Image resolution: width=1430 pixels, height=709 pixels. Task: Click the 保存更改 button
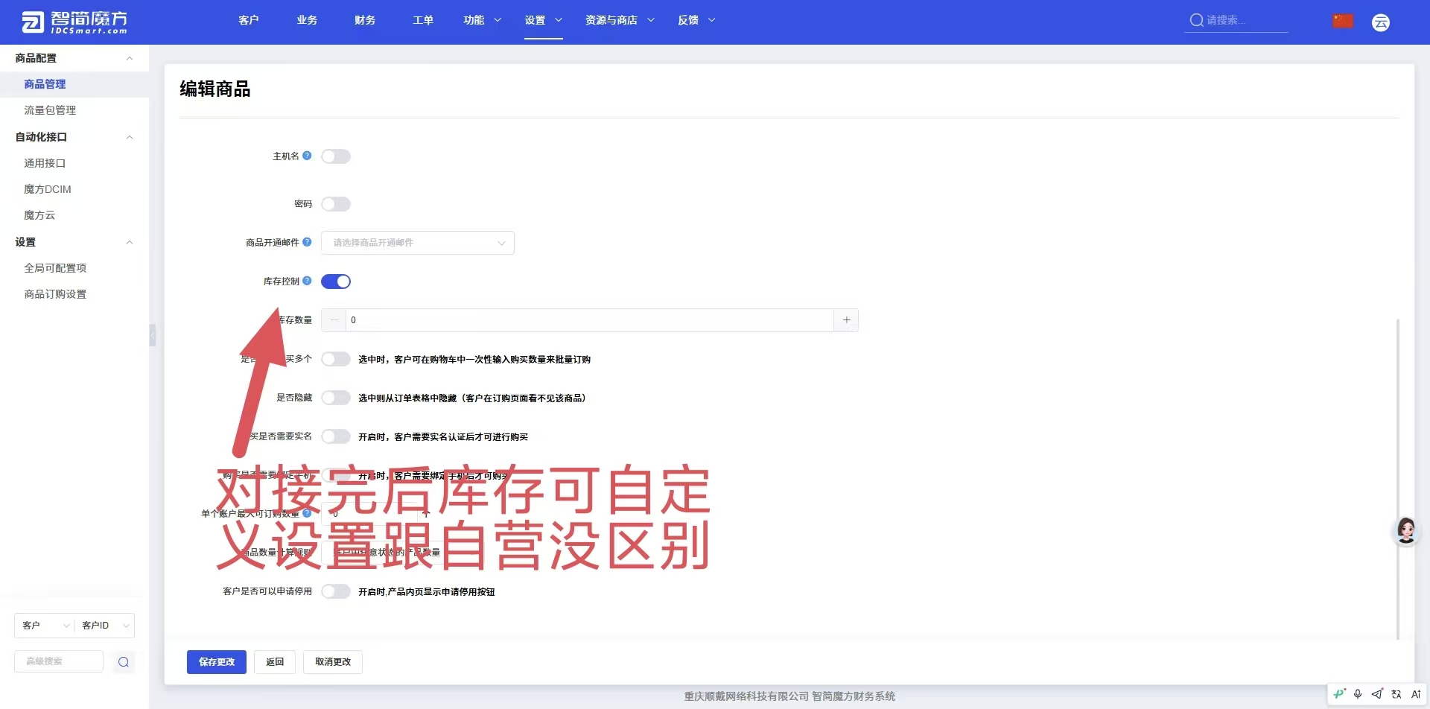tap(217, 662)
